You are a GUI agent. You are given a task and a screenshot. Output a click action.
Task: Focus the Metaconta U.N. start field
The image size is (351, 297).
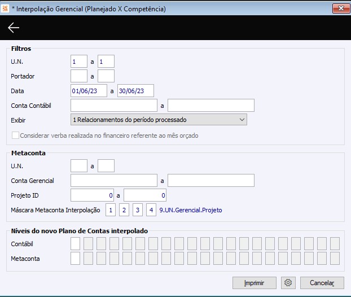[x=79, y=166]
